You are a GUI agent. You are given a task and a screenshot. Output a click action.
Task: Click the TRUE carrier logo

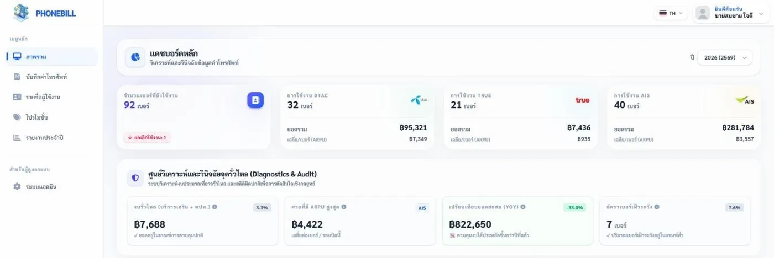pos(583,100)
